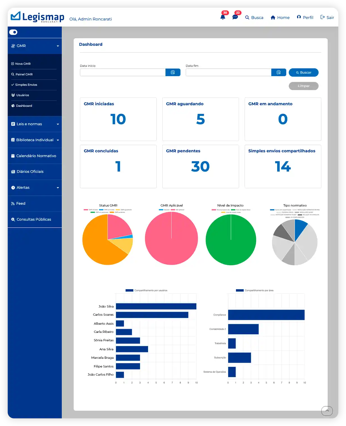Click the Legismap logo

point(37,17)
